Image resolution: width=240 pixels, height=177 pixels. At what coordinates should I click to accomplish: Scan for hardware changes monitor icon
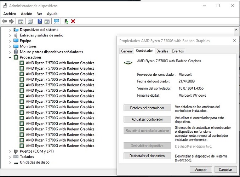tap(56, 21)
